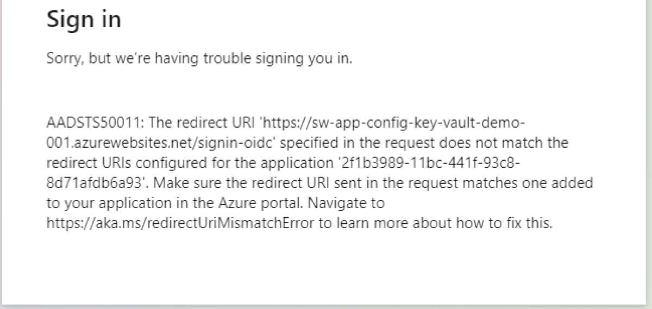Image resolution: width=652 pixels, height=309 pixels.
Task: Click "to learn more about how to fix this"
Action: click(x=435, y=224)
